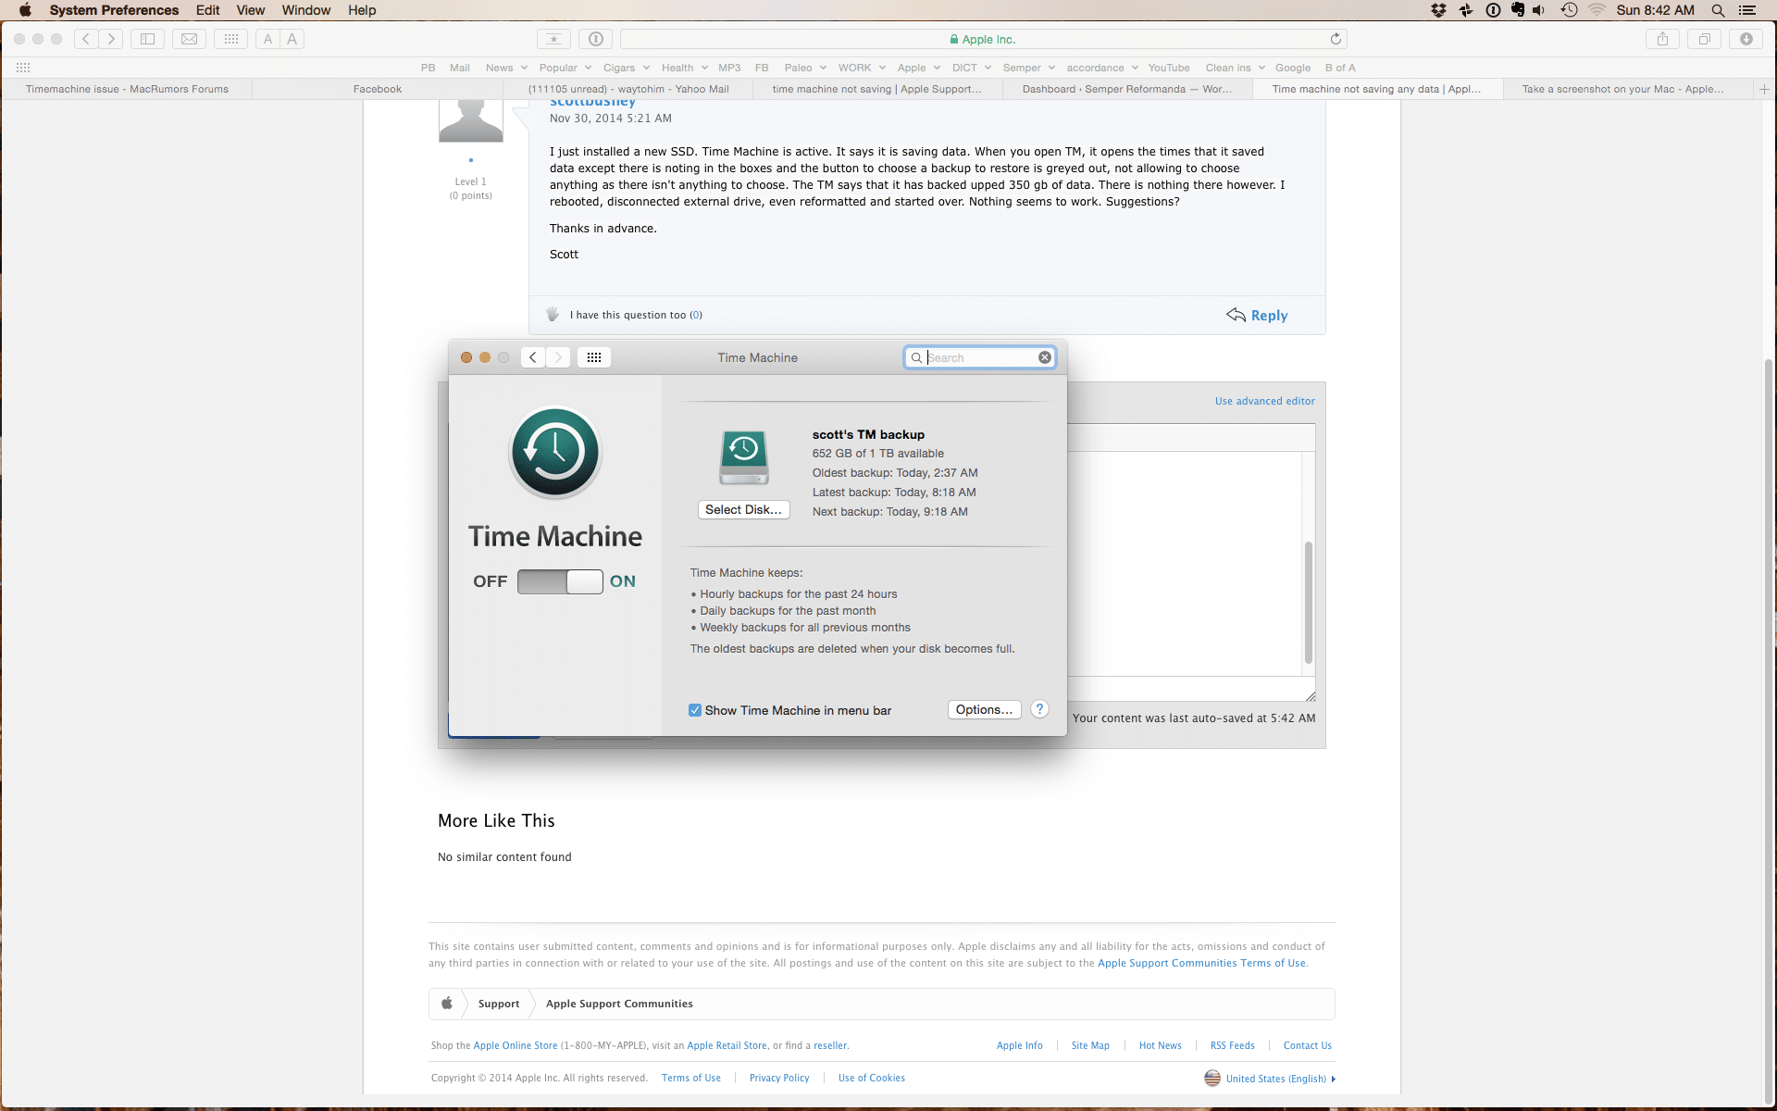Uncheck Show Time Machine in menu bar
The height and width of the screenshot is (1111, 1777).
pos(695,710)
